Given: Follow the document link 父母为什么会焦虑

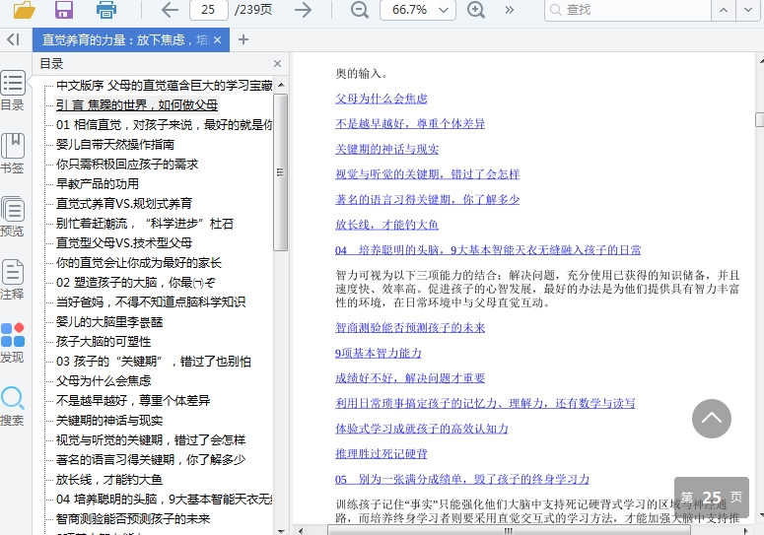Looking at the screenshot, I should 382,99.
